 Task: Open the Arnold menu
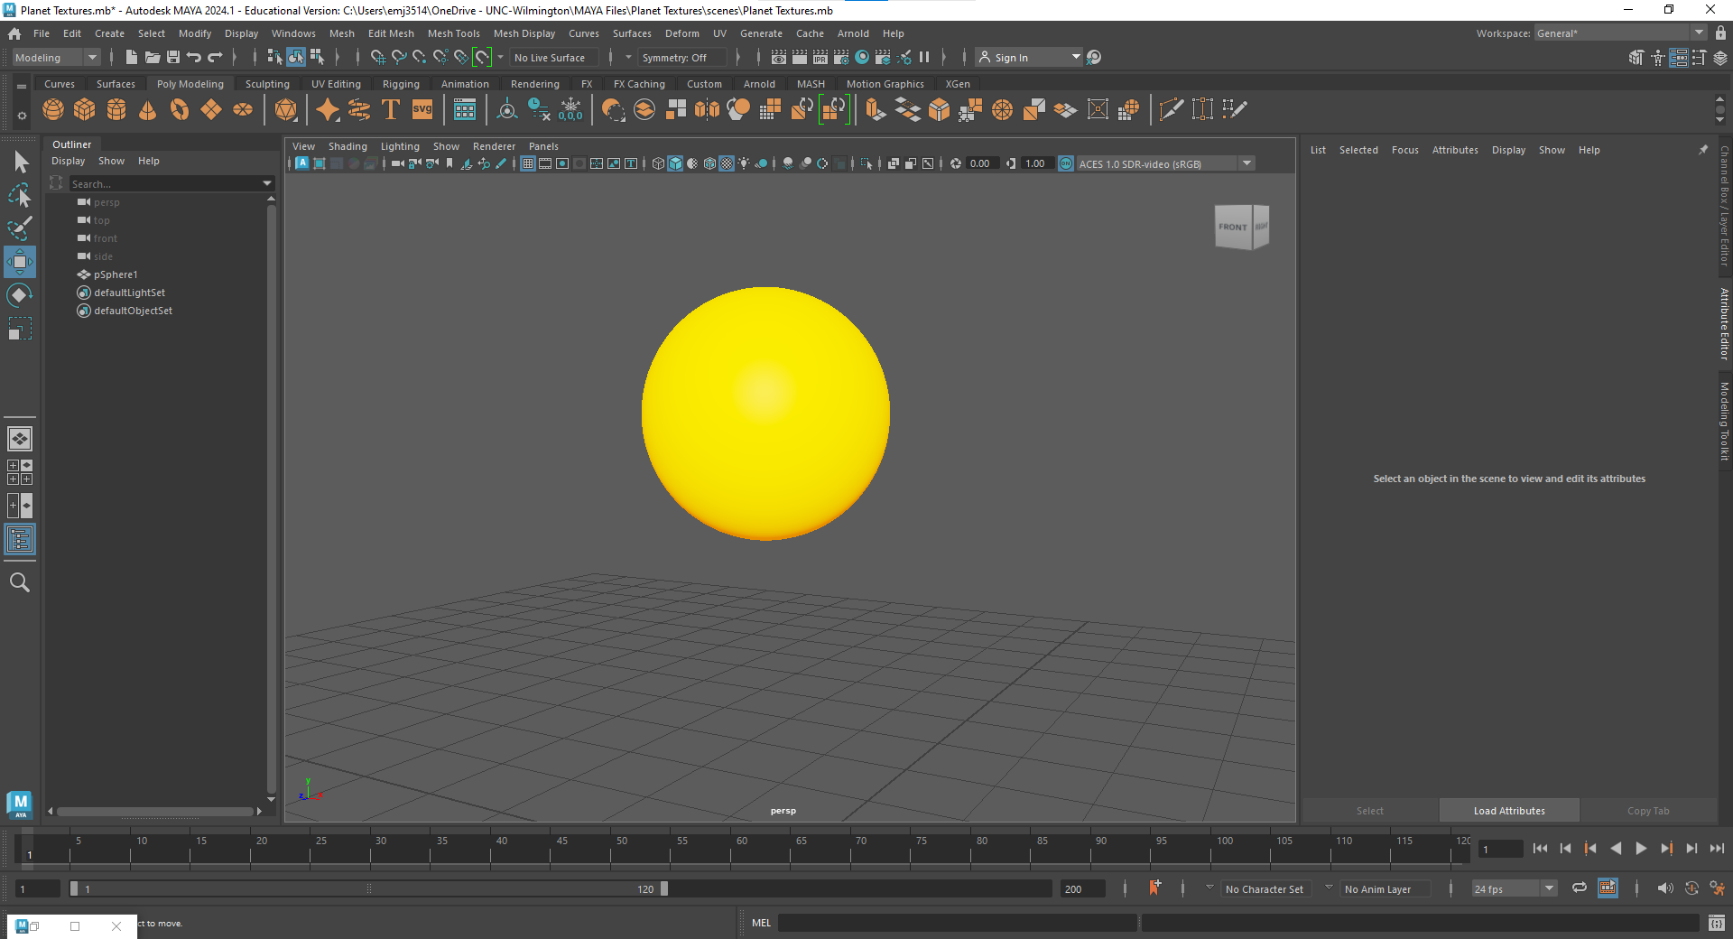coord(853,33)
